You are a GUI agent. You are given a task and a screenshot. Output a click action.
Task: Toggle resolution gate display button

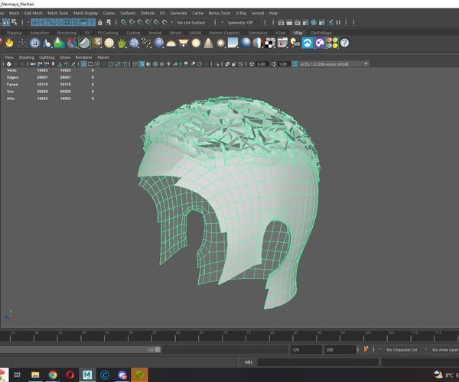click(x=97, y=64)
